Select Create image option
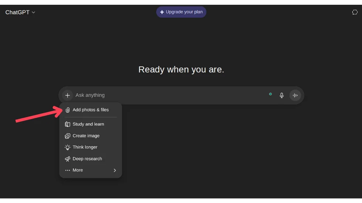Screen dimensions: 362x203 [90, 136]
